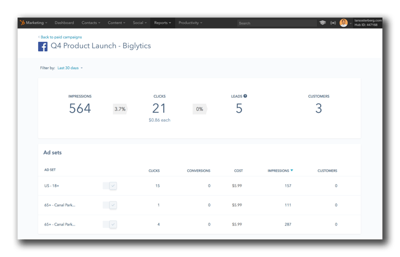Open the notifications broadcast icon
The height and width of the screenshot is (257, 400).
pos(333,23)
